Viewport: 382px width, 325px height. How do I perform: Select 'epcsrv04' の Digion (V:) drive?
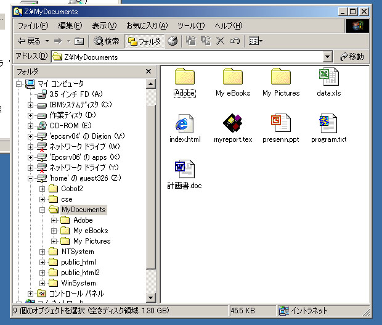[x=87, y=136]
